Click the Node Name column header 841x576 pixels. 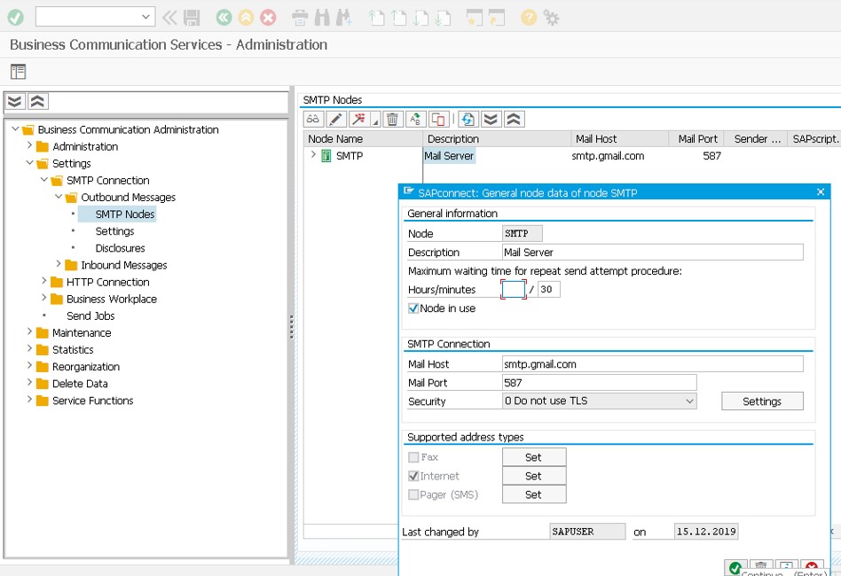363,139
